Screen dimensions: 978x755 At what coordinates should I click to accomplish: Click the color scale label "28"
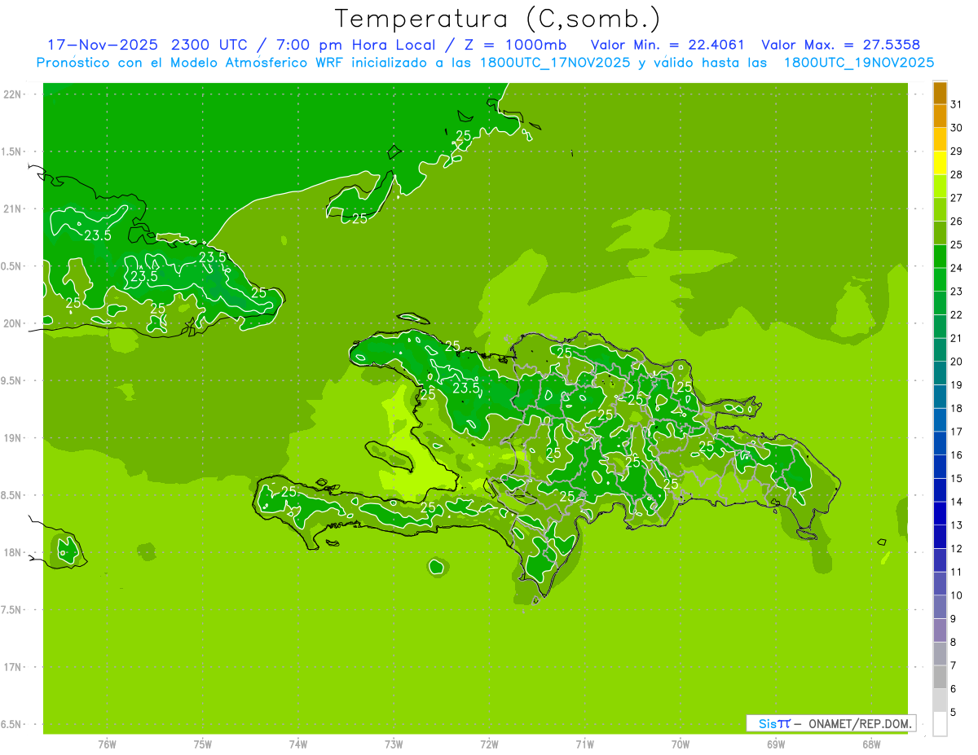click(x=957, y=174)
